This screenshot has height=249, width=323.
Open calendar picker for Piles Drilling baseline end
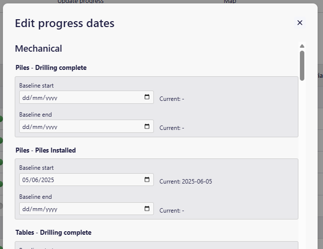[147, 126]
